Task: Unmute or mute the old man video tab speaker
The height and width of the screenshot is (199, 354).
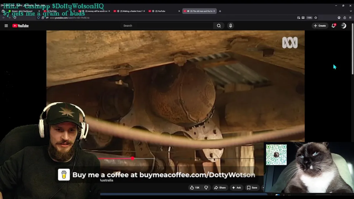Action: click(x=188, y=11)
